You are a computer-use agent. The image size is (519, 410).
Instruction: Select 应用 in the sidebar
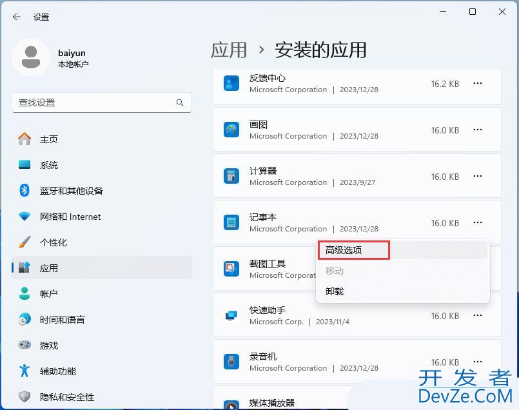pos(102,268)
